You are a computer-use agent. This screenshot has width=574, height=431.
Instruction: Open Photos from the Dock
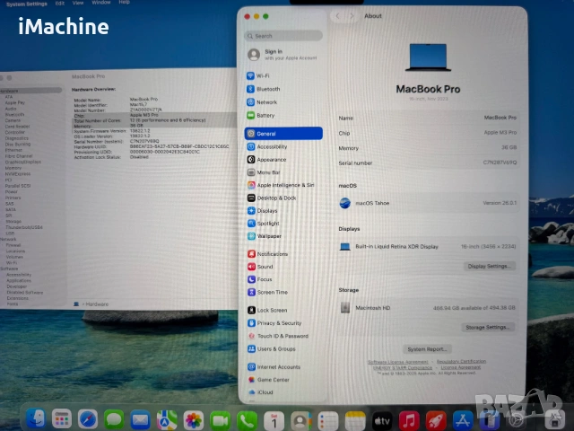(194, 420)
